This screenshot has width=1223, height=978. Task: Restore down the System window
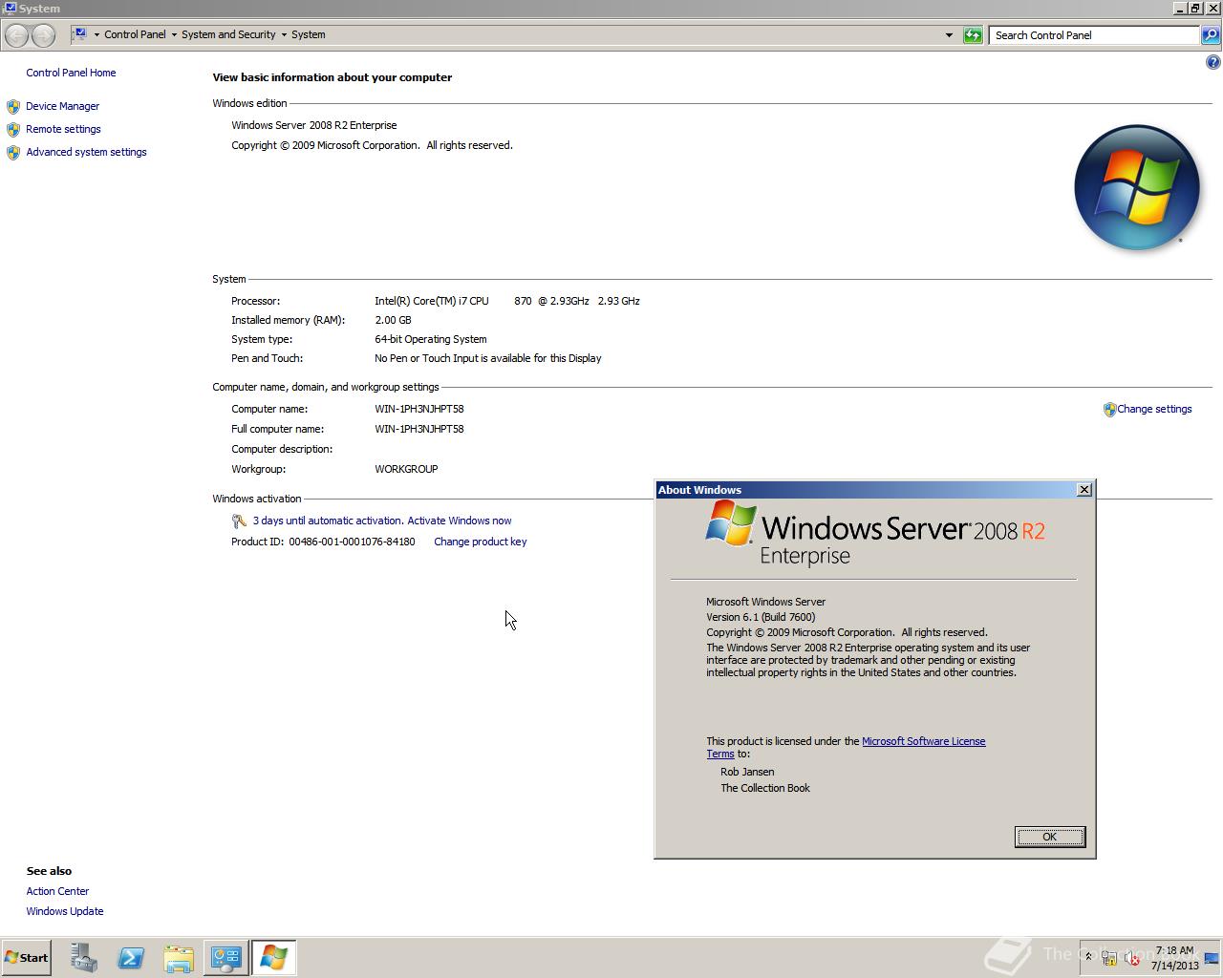[x=1195, y=8]
